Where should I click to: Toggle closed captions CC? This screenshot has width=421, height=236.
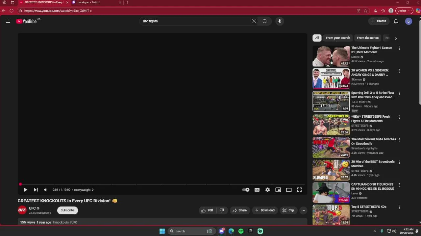tap(257, 190)
